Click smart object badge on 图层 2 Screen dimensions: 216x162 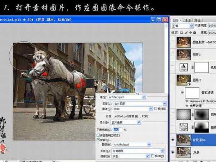tap(189, 84)
